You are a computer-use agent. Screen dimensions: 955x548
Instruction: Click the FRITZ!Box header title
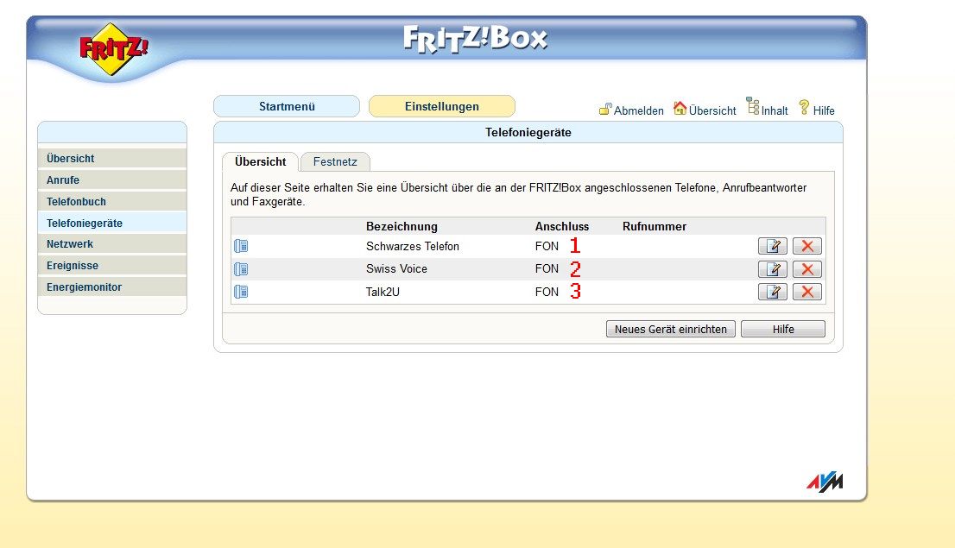[x=475, y=39]
